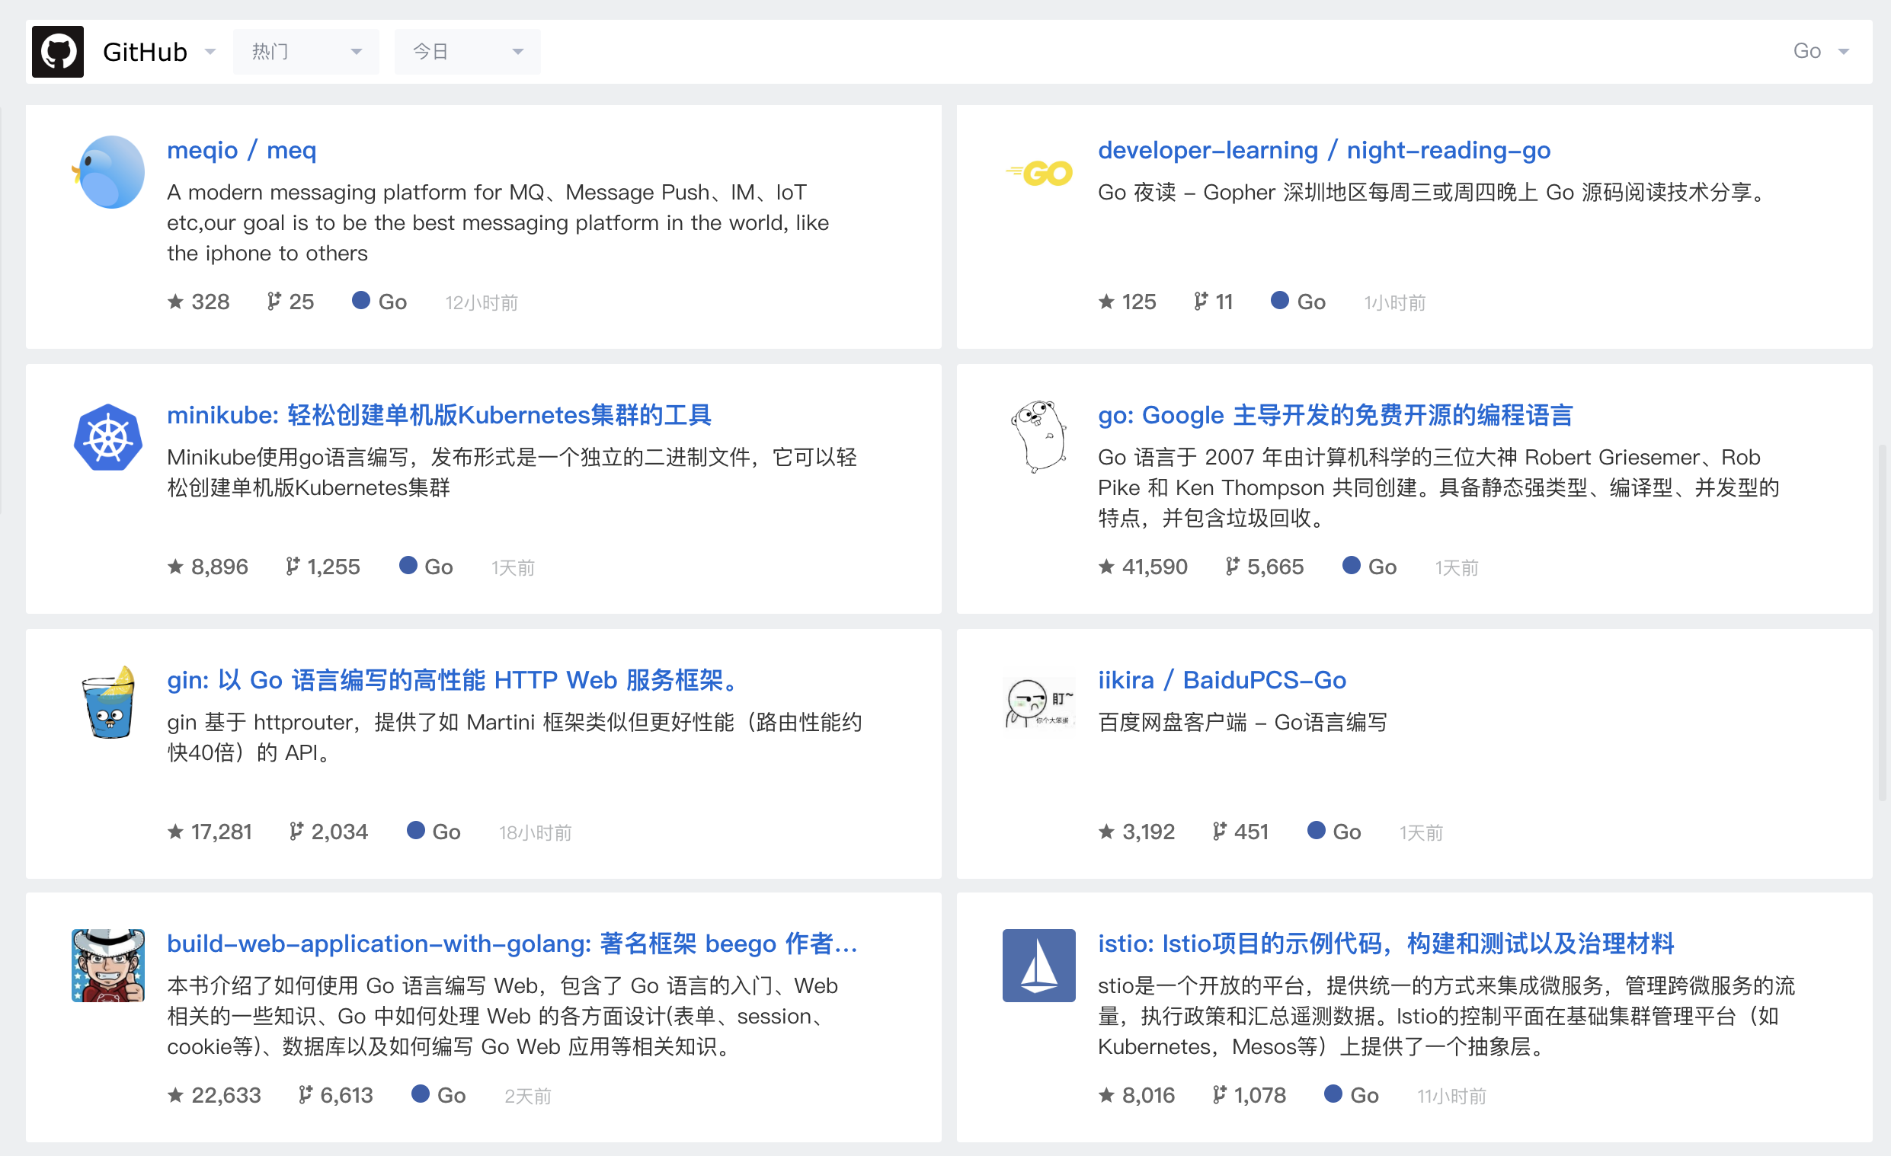The width and height of the screenshot is (1891, 1156).
Task: Open the 热门 sorting dropdown
Action: 306,51
